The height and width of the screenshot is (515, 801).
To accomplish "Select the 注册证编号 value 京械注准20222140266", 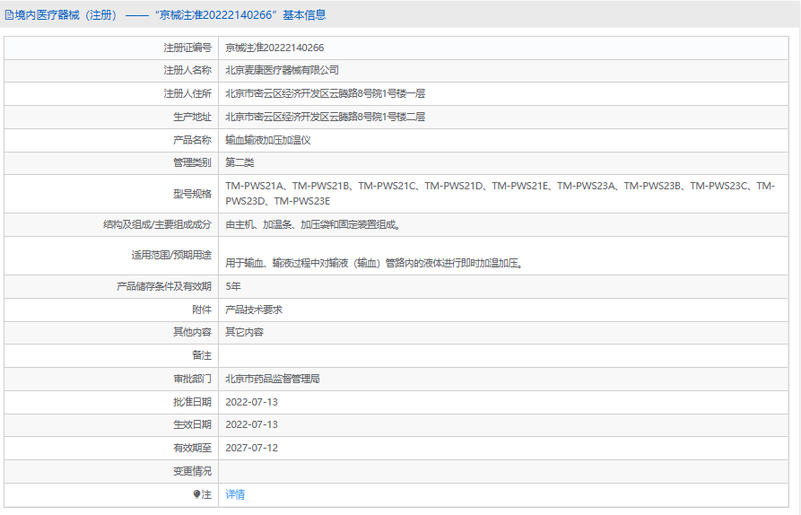I will click(x=274, y=48).
